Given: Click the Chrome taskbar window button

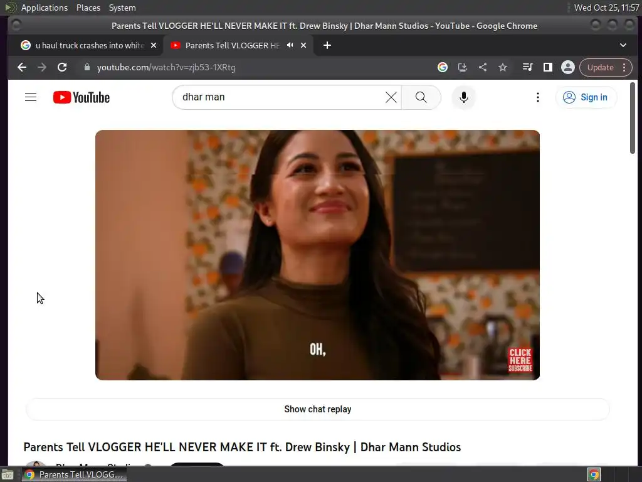Looking at the screenshot, I should point(74,474).
